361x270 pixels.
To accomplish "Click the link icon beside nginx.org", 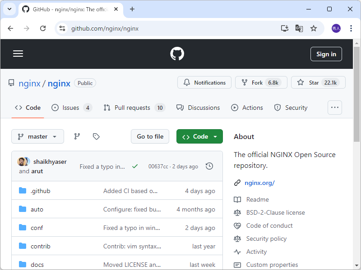I will [x=237, y=183].
